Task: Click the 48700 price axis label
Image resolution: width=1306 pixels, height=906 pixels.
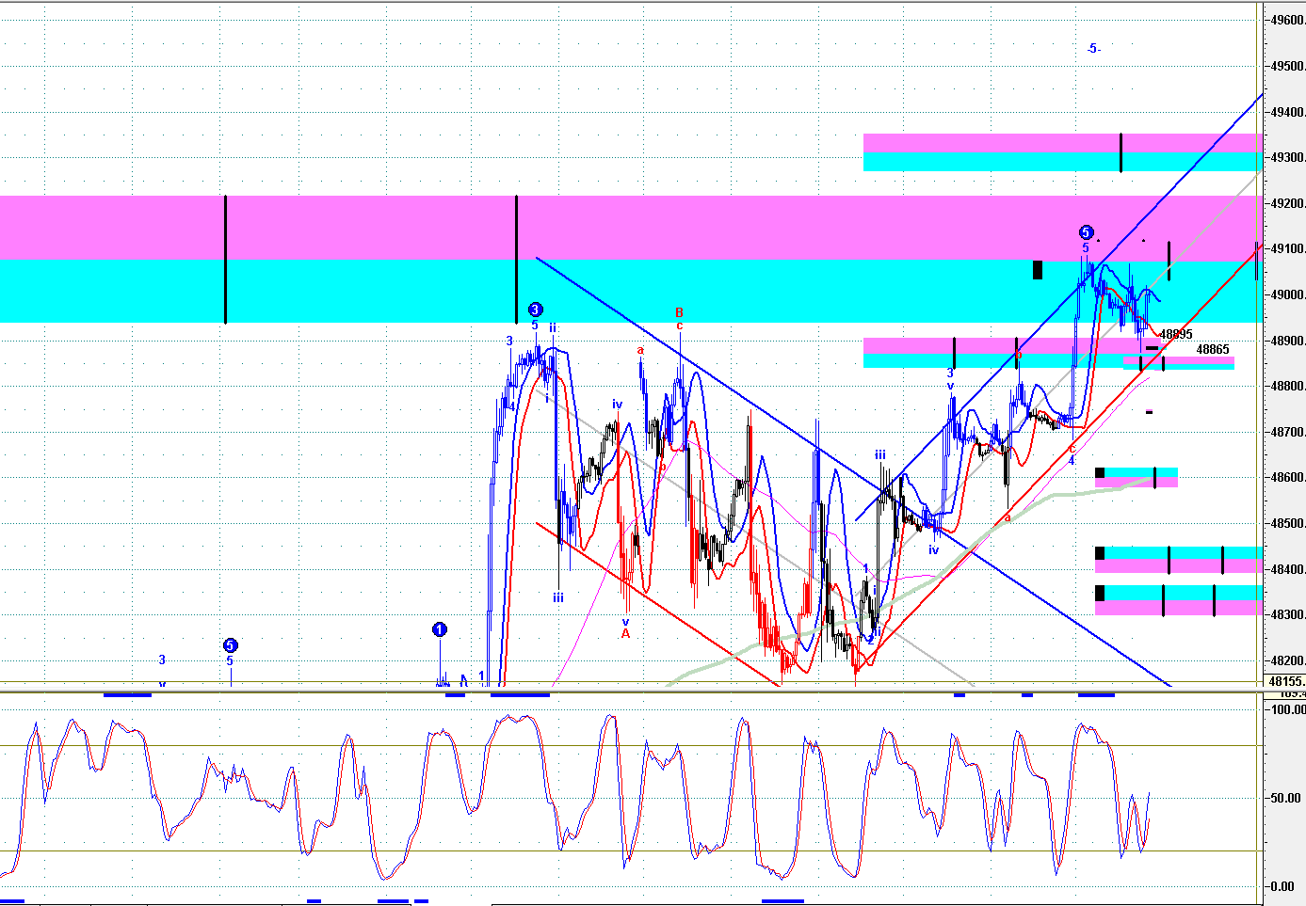Action: [1287, 433]
